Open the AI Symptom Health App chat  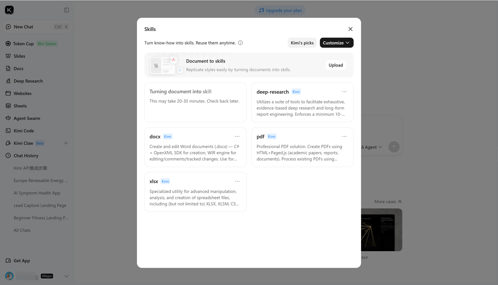coord(37,193)
